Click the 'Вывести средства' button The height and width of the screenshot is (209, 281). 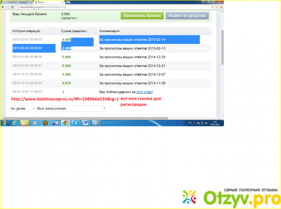pyautogui.click(x=188, y=16)
